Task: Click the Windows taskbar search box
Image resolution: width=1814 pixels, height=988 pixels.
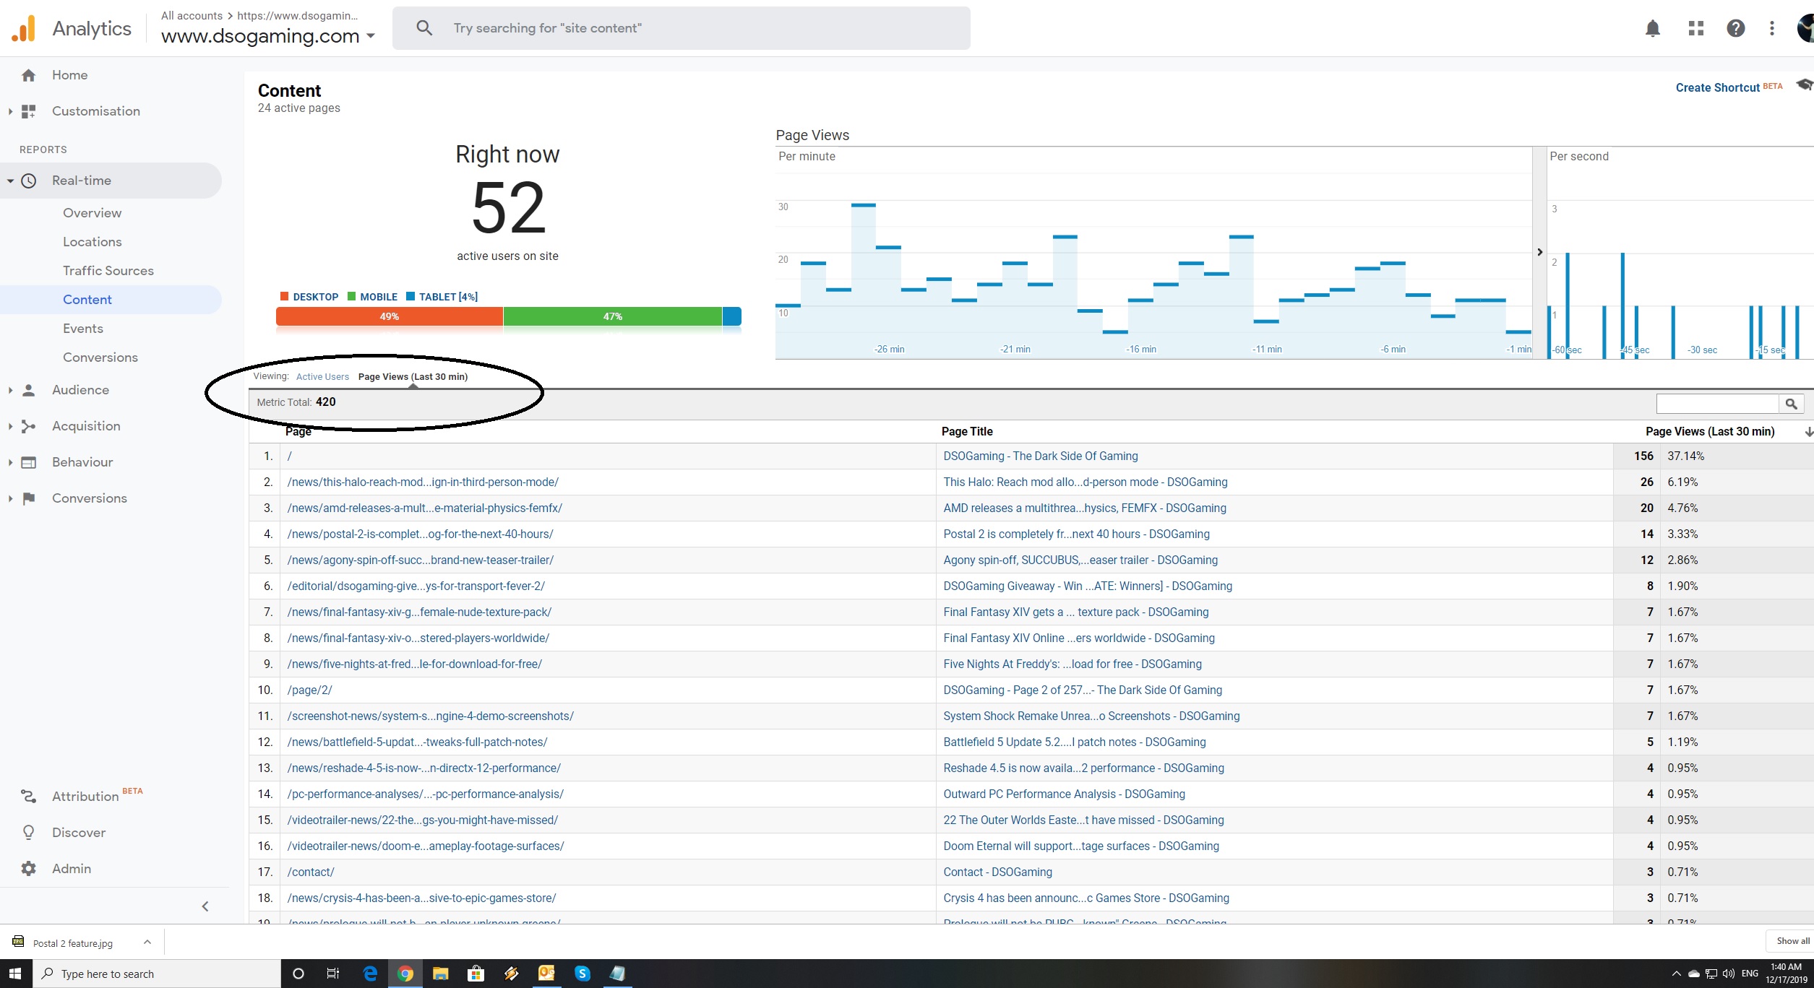Action: pos(157,974)
